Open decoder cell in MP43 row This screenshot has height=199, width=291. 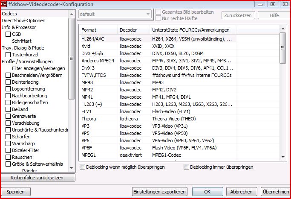click(x=130, y=82)
